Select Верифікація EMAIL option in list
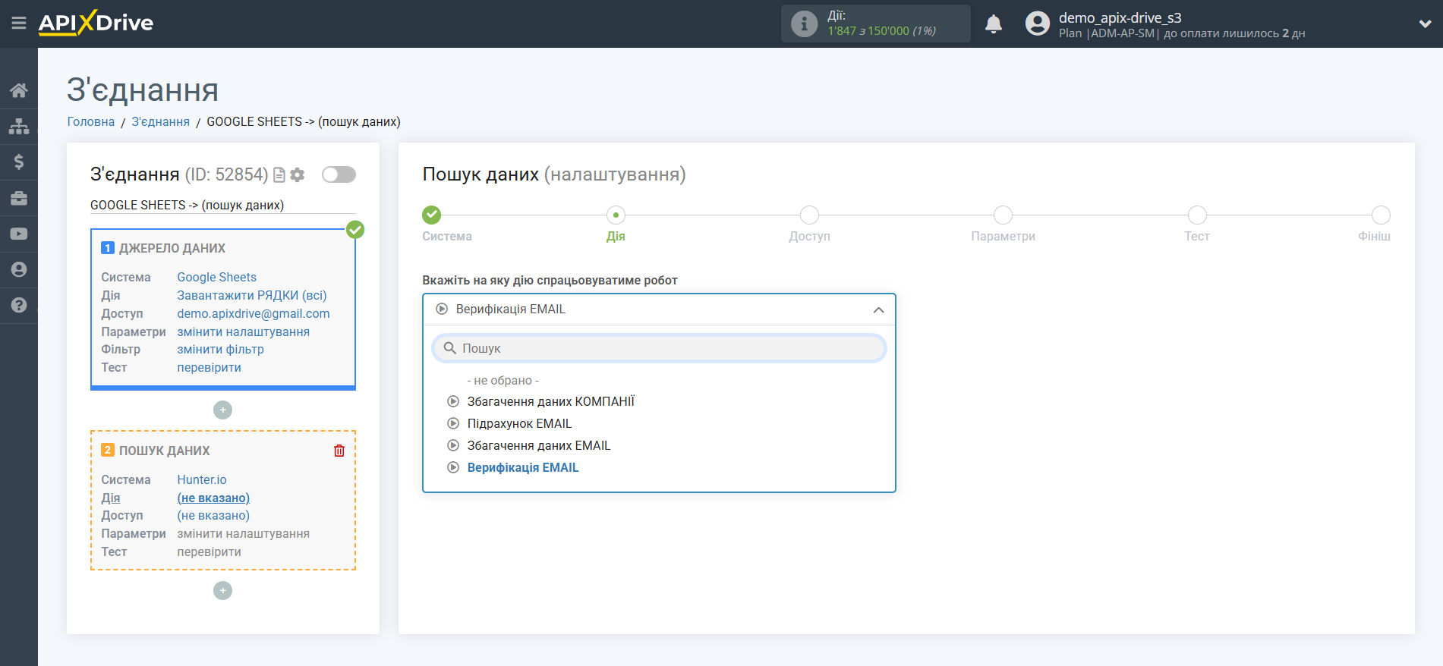 point(522,468)
